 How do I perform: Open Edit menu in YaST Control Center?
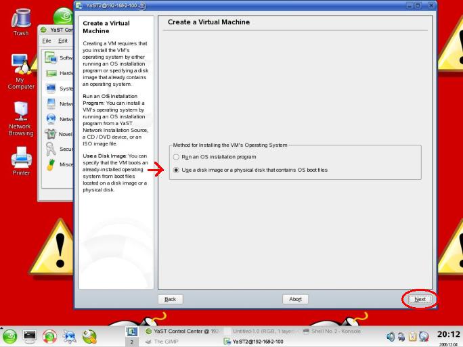pyautogui.click(x=62, y=41)
